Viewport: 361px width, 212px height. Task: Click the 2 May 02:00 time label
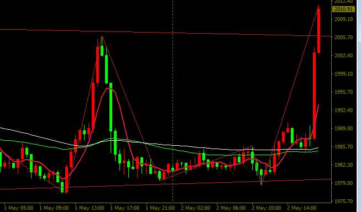(196, 208)
